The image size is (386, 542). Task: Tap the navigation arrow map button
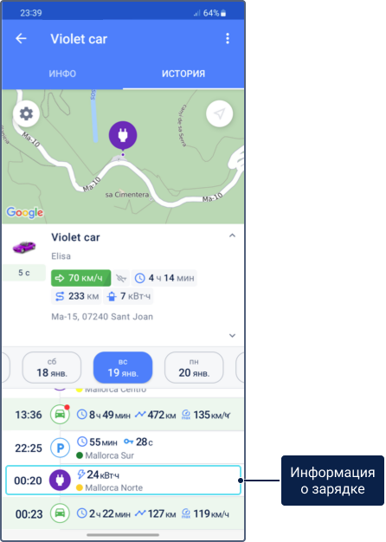tap(220, 113)
